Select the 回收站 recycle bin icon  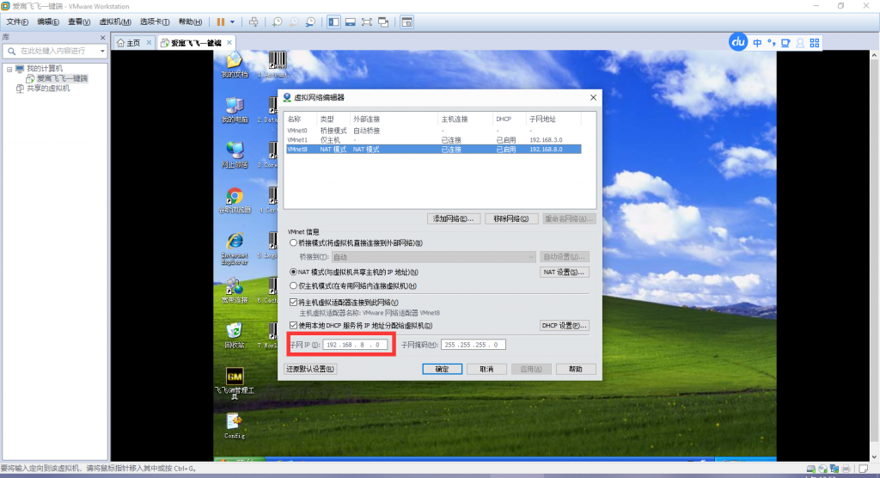coord(235,335)
